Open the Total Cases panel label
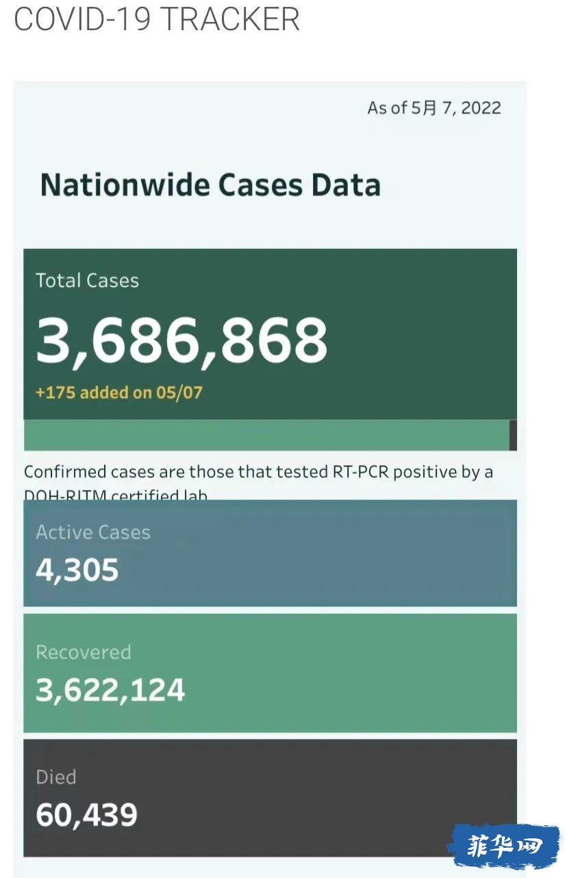The width and height of the screenshot is (567, 878). pyautogui.click(x=87, y=281)
